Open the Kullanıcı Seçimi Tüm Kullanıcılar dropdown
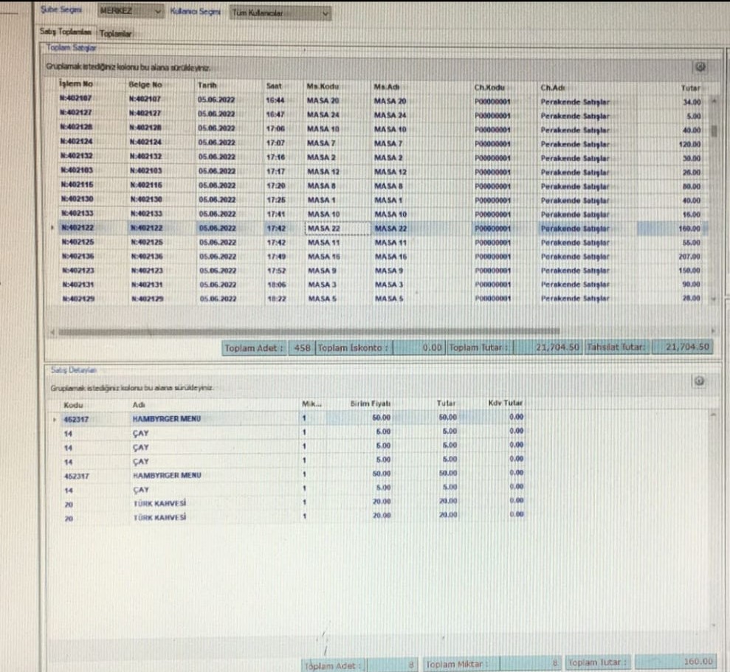 (280, 13)
